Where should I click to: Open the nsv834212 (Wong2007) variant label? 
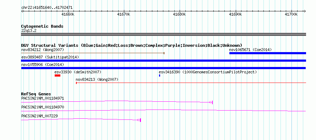43,50
